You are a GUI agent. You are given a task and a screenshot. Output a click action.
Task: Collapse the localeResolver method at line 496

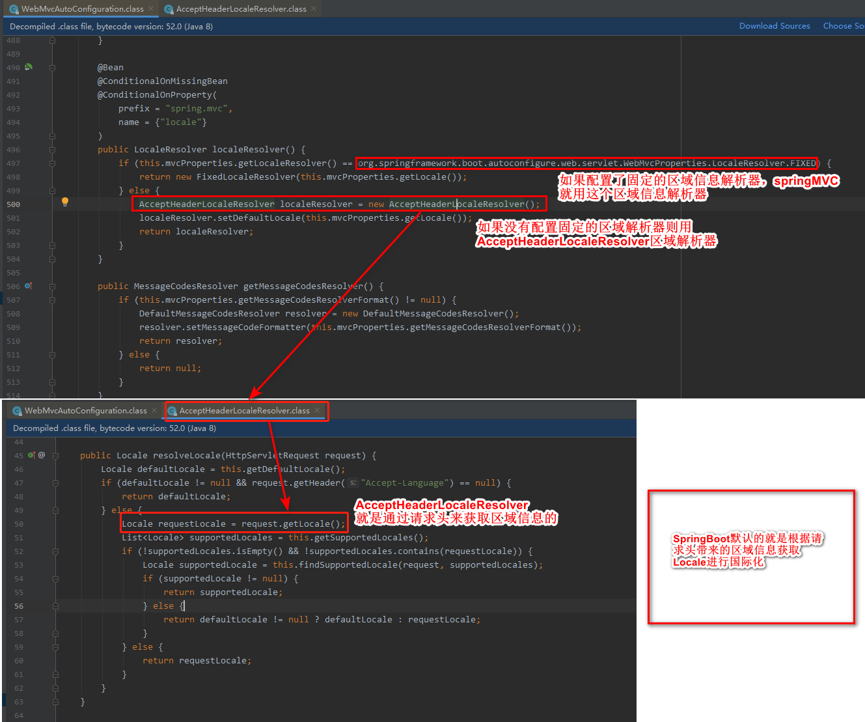[52, 149]
